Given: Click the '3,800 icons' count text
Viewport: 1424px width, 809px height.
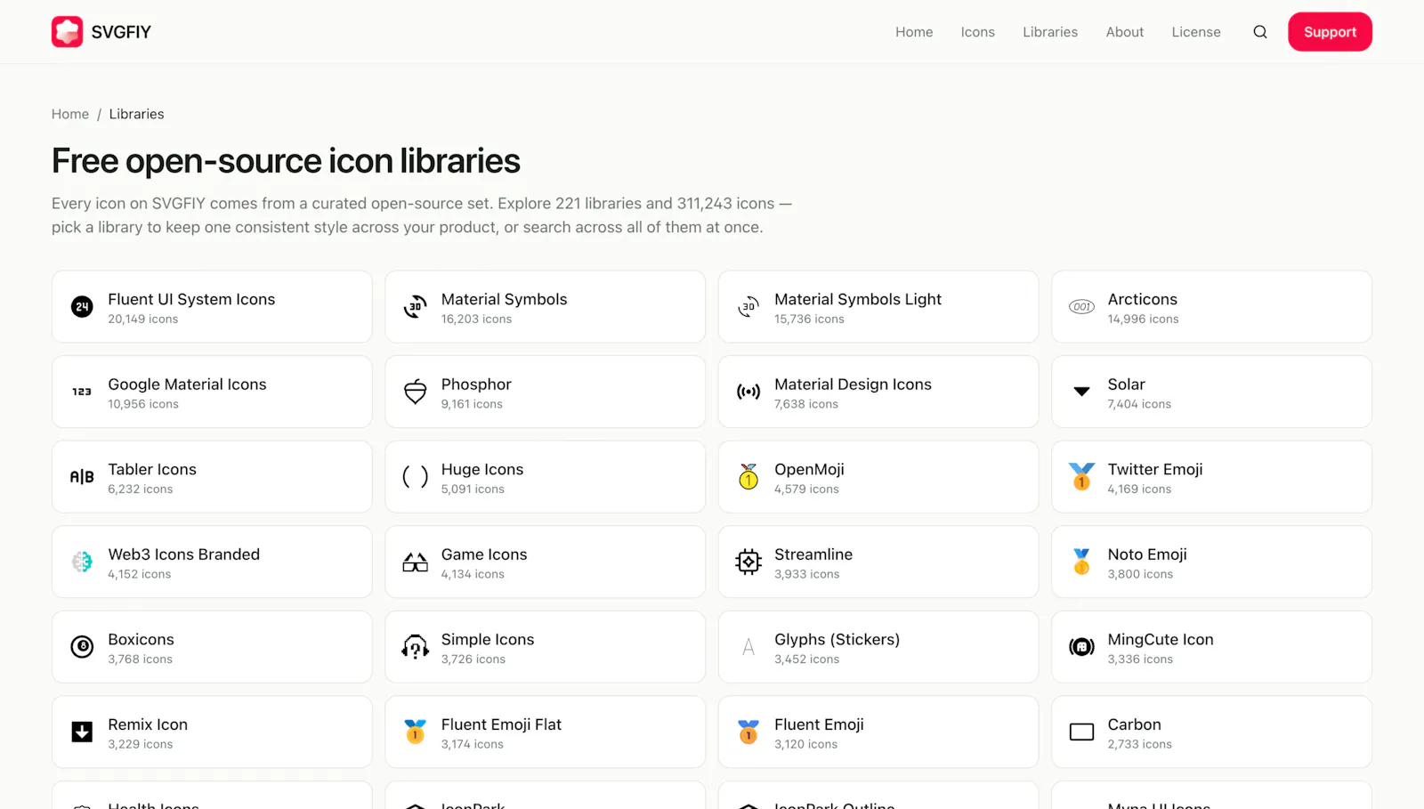Looking at the screenshot, I should (x=1140, y=574).
